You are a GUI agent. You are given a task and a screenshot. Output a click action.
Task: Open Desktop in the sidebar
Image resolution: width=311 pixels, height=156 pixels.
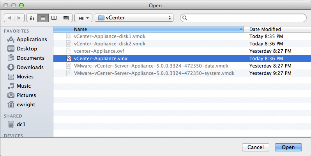coord(27,49)
